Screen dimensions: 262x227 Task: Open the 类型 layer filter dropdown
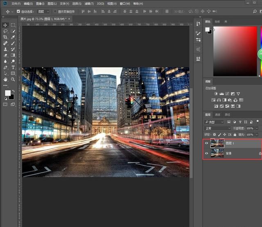[214, 122]
